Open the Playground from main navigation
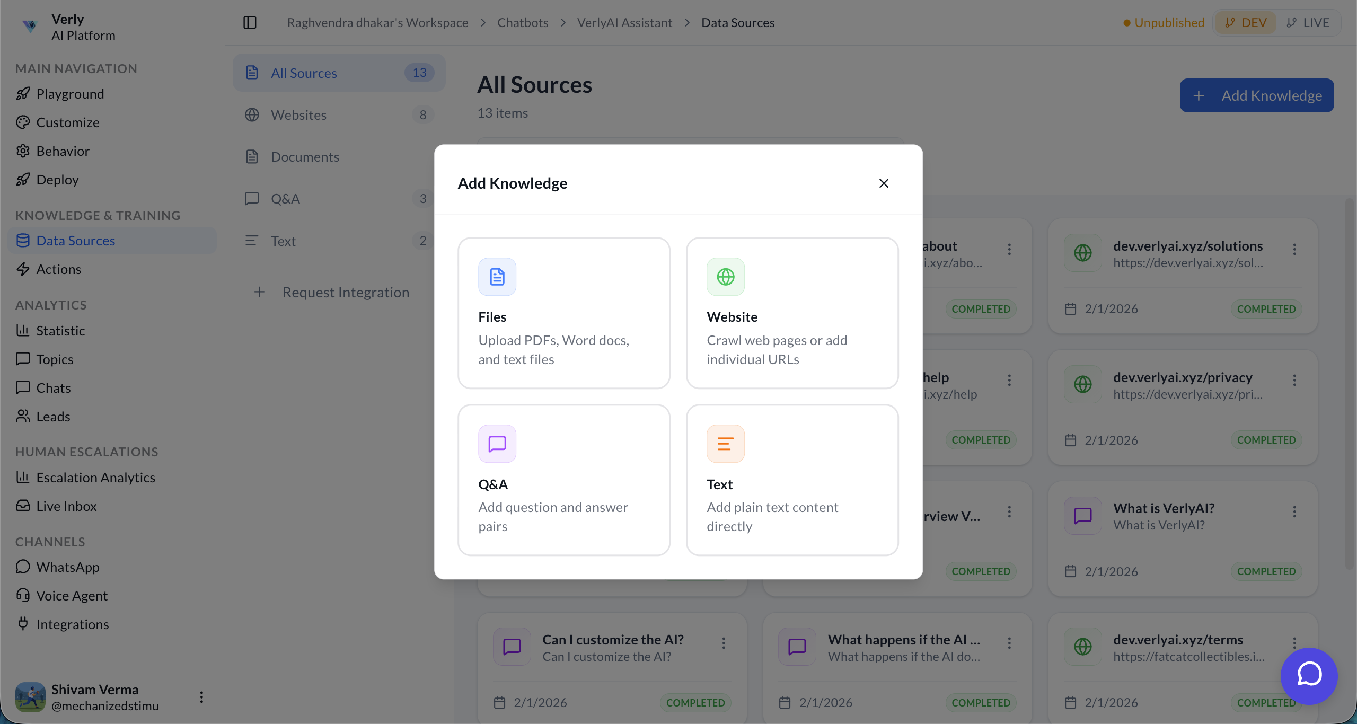 point(70,94)
